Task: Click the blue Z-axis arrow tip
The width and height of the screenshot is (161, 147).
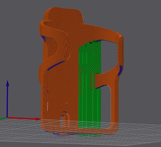Action: (x=7, y=83)
